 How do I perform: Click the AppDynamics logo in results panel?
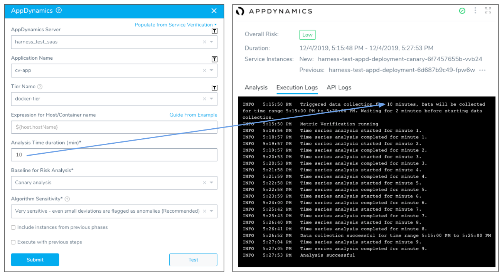(x=274, y=11)
